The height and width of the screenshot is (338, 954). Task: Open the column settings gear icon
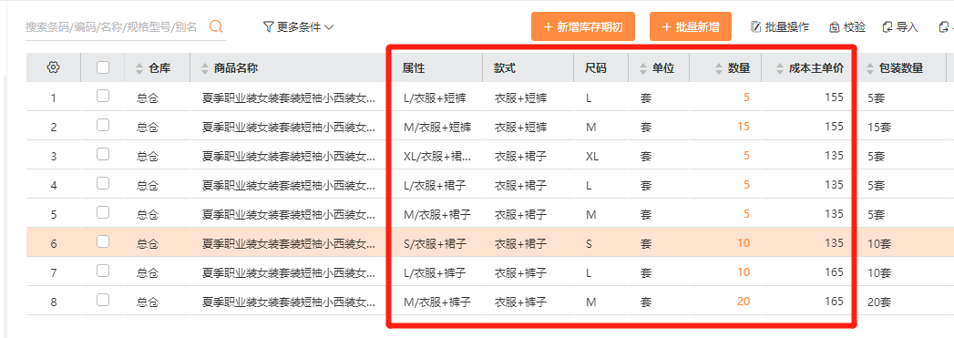pos(53,67)
